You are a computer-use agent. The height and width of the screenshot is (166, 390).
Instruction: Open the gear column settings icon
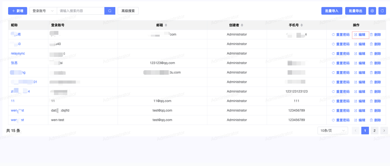pos(372,11)
